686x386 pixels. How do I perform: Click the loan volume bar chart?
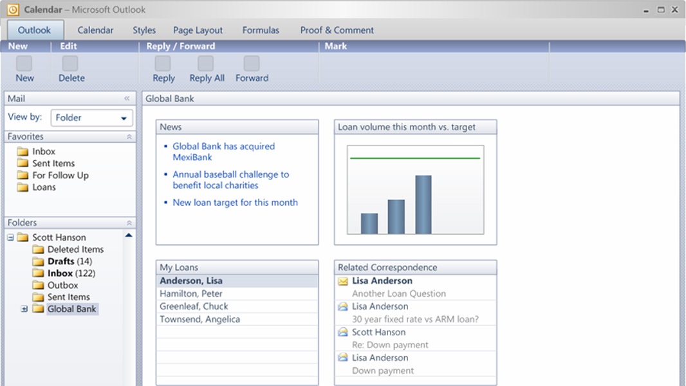415,190
